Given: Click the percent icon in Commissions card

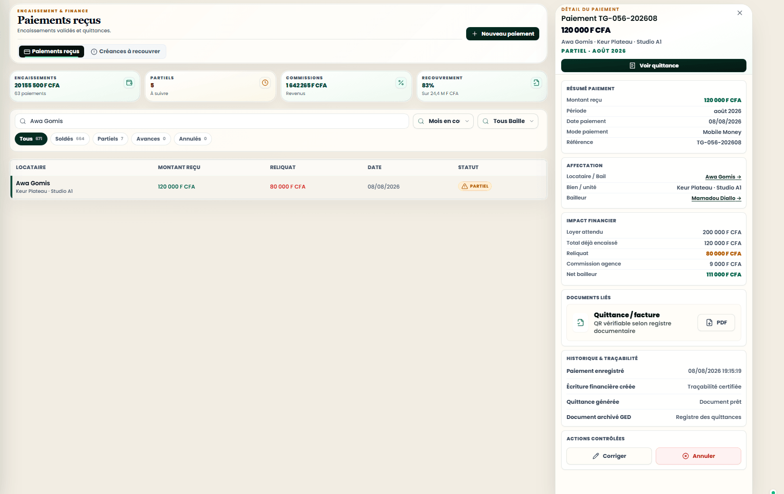Looking at the screenshot, I should coord(401,83).
